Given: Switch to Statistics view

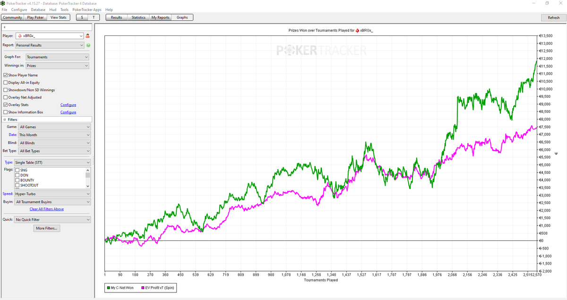Looking at the screenshot, I should click(138, 17).
